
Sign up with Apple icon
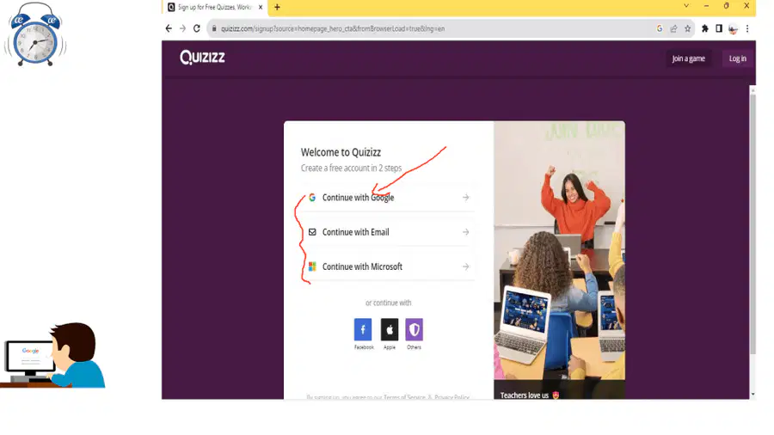pyautogui.click(x=390, y=329)
